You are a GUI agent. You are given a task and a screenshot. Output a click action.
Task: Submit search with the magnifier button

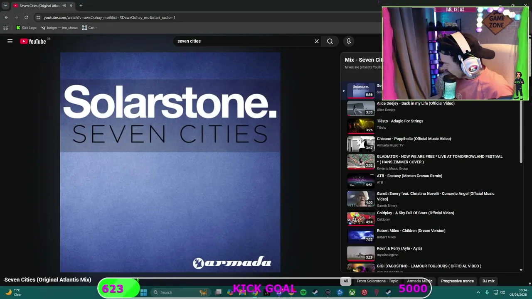[330, 41]
